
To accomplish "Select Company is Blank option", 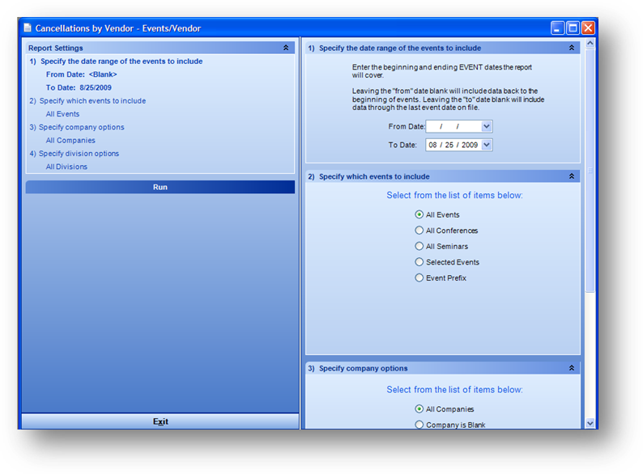I will [x=419, y=424].
